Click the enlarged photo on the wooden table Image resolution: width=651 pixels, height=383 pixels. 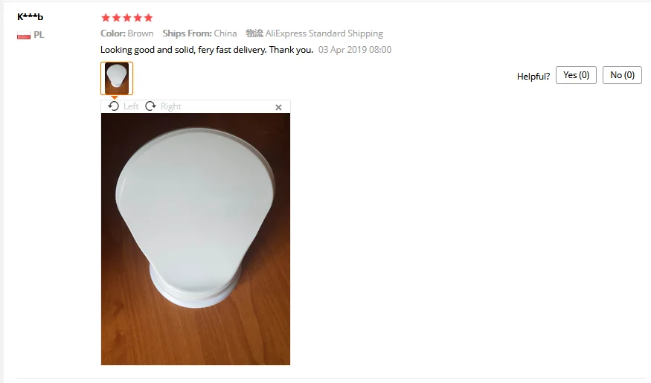point(196,239)
